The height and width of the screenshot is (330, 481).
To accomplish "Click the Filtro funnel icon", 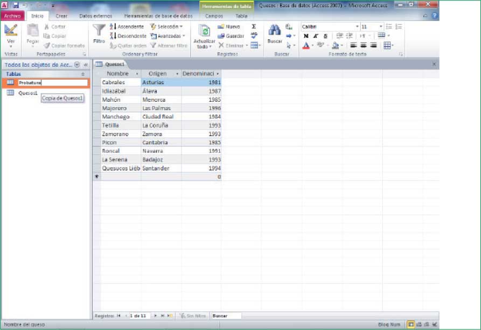I will click(99, 30).
